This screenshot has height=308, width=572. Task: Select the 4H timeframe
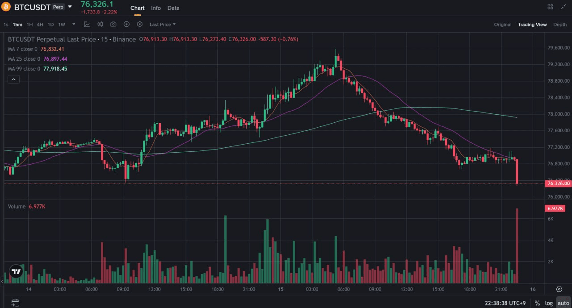pyautogui.click(x=40, y=25)
